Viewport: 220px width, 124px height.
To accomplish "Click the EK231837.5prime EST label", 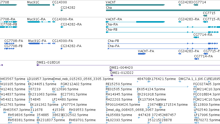I will pos(51,120).
